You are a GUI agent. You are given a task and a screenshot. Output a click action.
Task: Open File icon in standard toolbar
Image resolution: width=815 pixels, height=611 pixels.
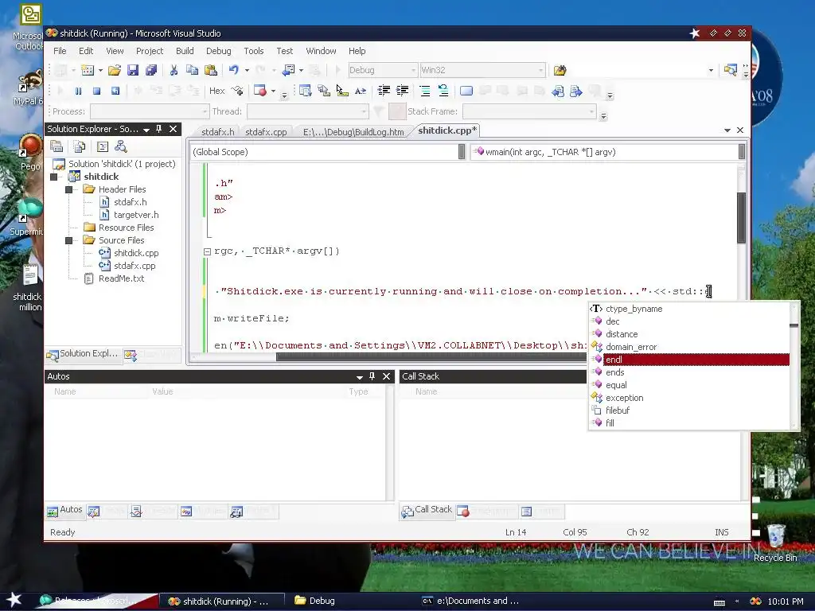115,70
